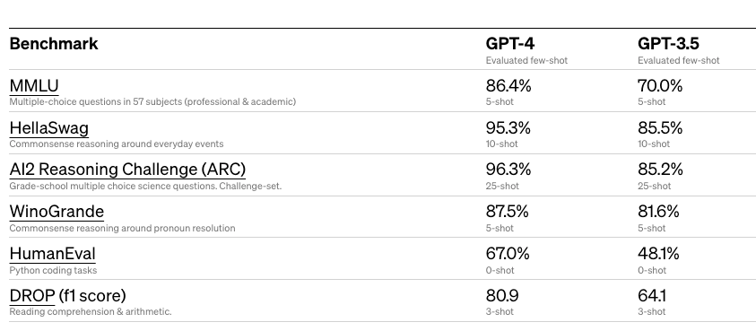Click the GPT-3.5 column header

point(668,43)
